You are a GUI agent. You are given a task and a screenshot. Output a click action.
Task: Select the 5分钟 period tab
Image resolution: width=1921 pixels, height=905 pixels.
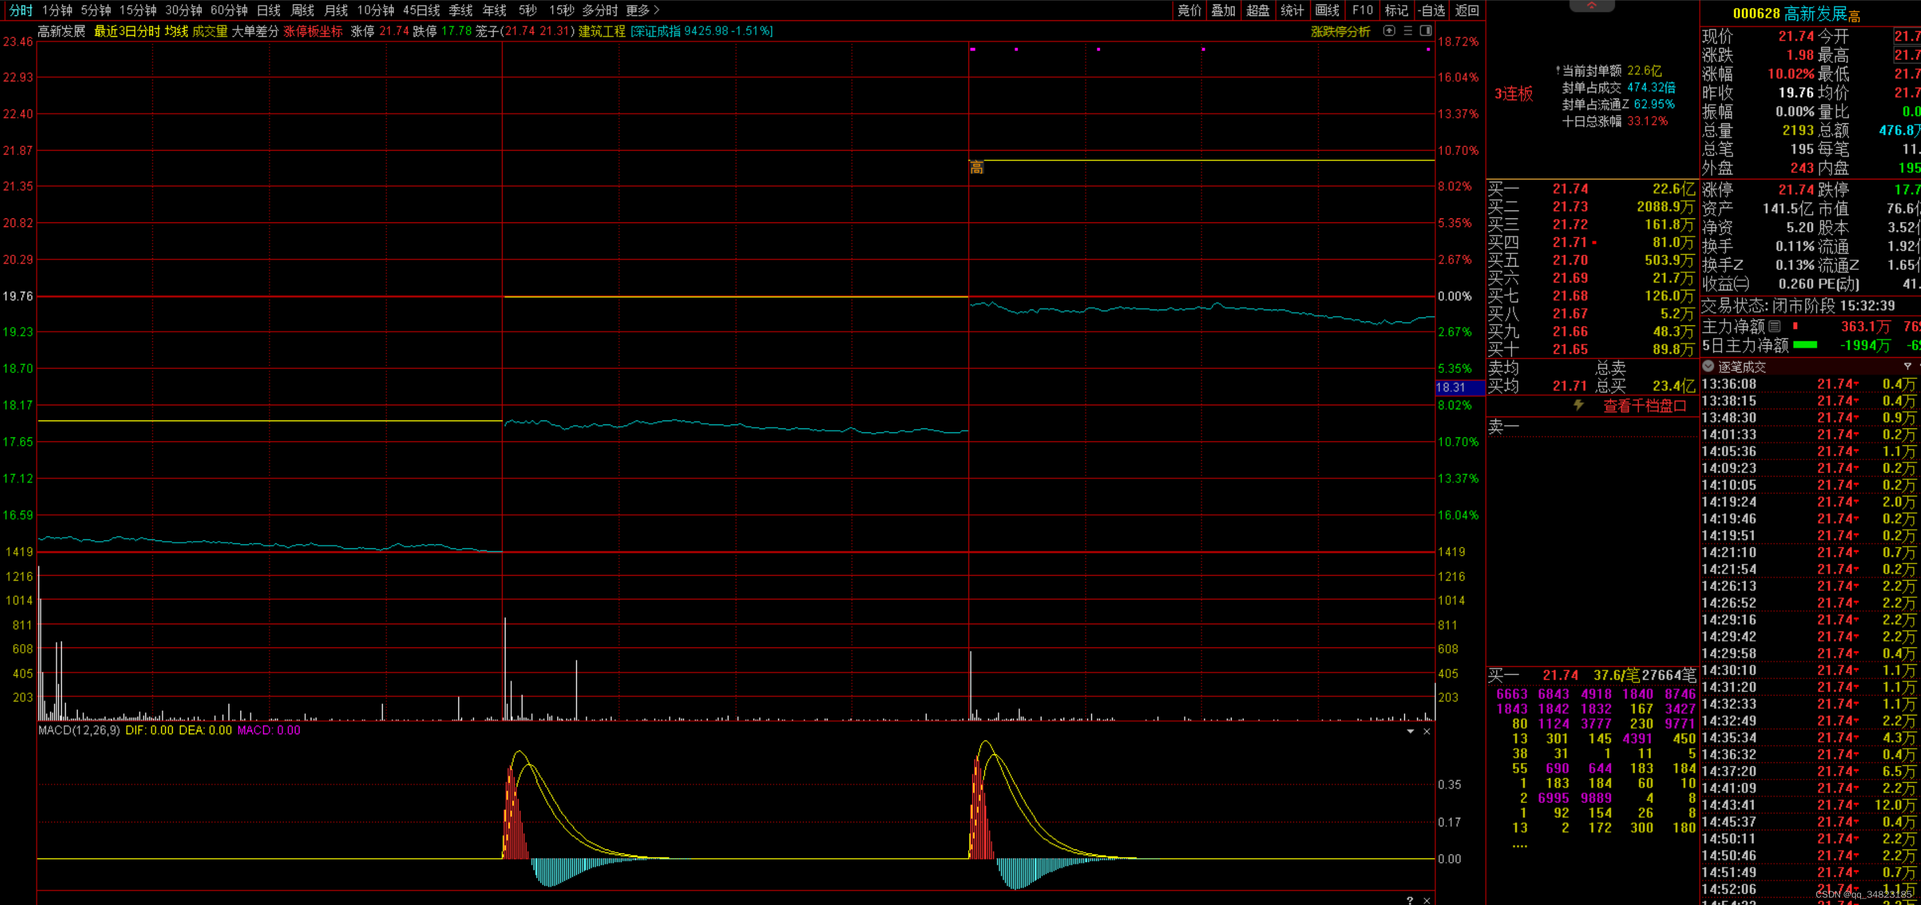coord(96,10)
